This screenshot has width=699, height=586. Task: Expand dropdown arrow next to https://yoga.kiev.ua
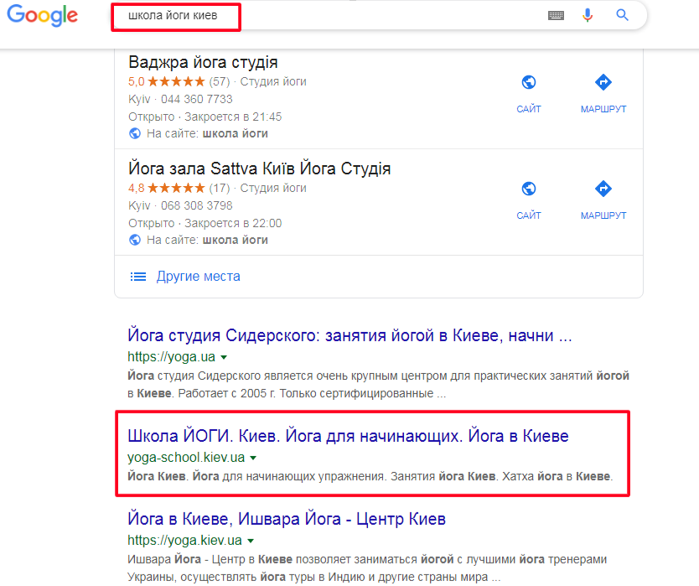[x=251, y=541]
